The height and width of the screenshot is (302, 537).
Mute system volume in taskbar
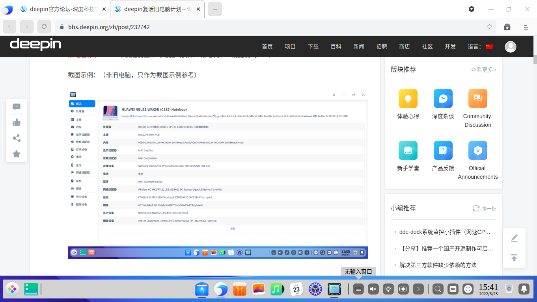tap(373, 289)
